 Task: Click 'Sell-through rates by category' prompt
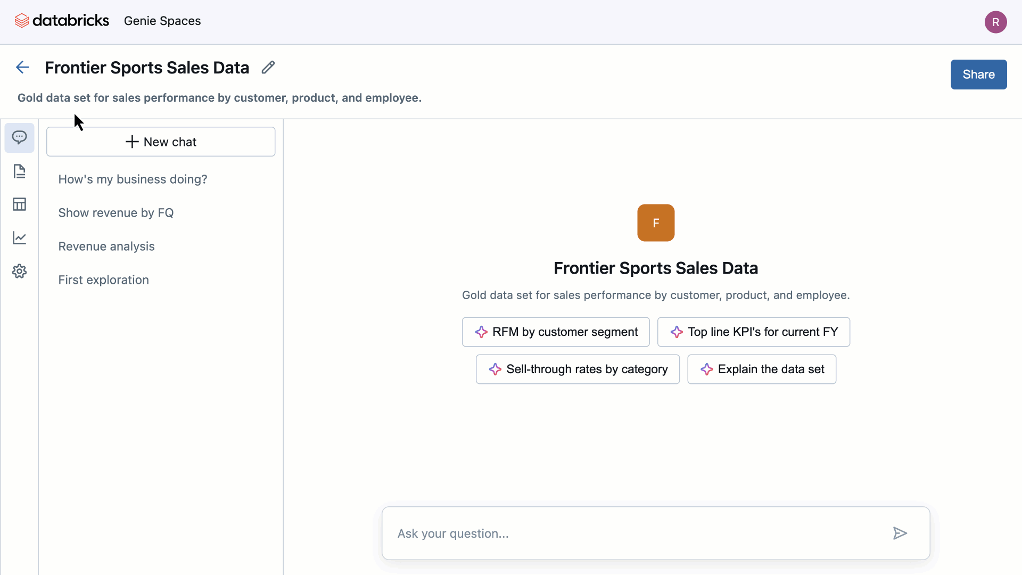point(578,368)
